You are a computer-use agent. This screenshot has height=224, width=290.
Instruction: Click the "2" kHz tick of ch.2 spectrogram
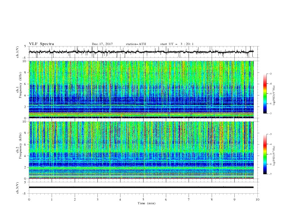pos(26,167)
